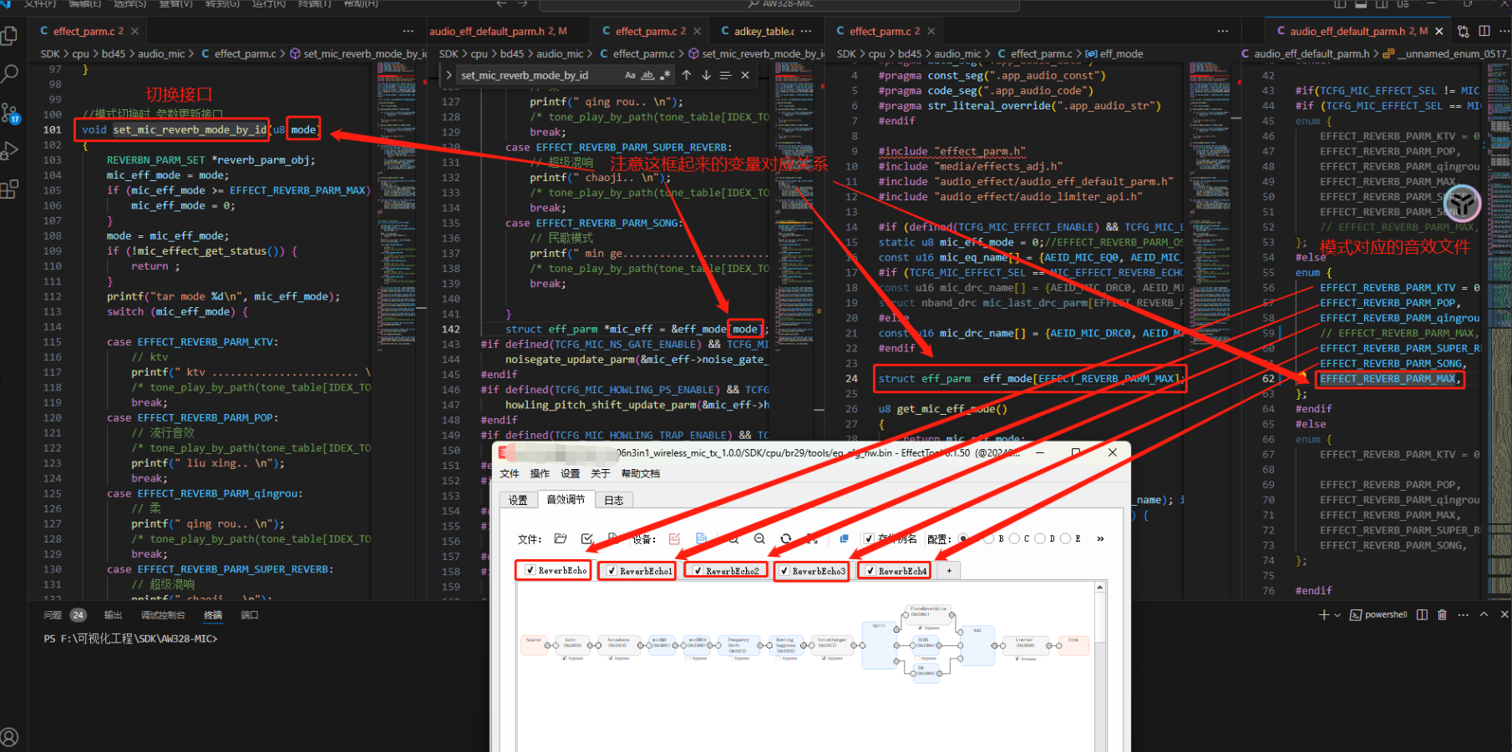Toggle the ReverbEch4 checkbox
Viewport: 1512px width, 752px height.
click(x=871, y=571)
